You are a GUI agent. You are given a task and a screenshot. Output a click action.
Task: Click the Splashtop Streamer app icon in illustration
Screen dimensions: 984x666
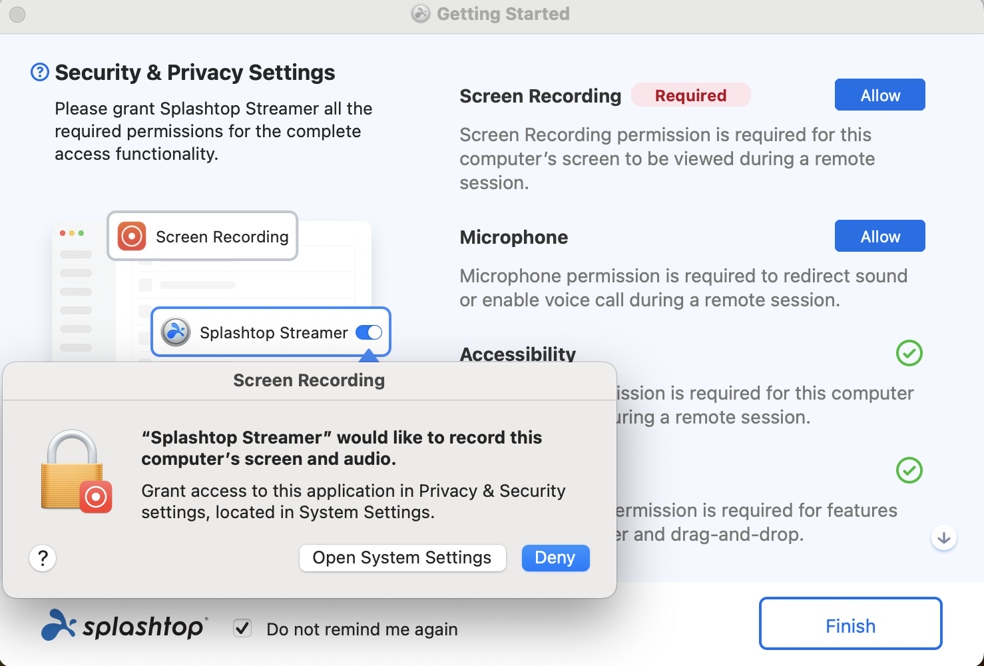pyautogui.click(x=176, y=332)
